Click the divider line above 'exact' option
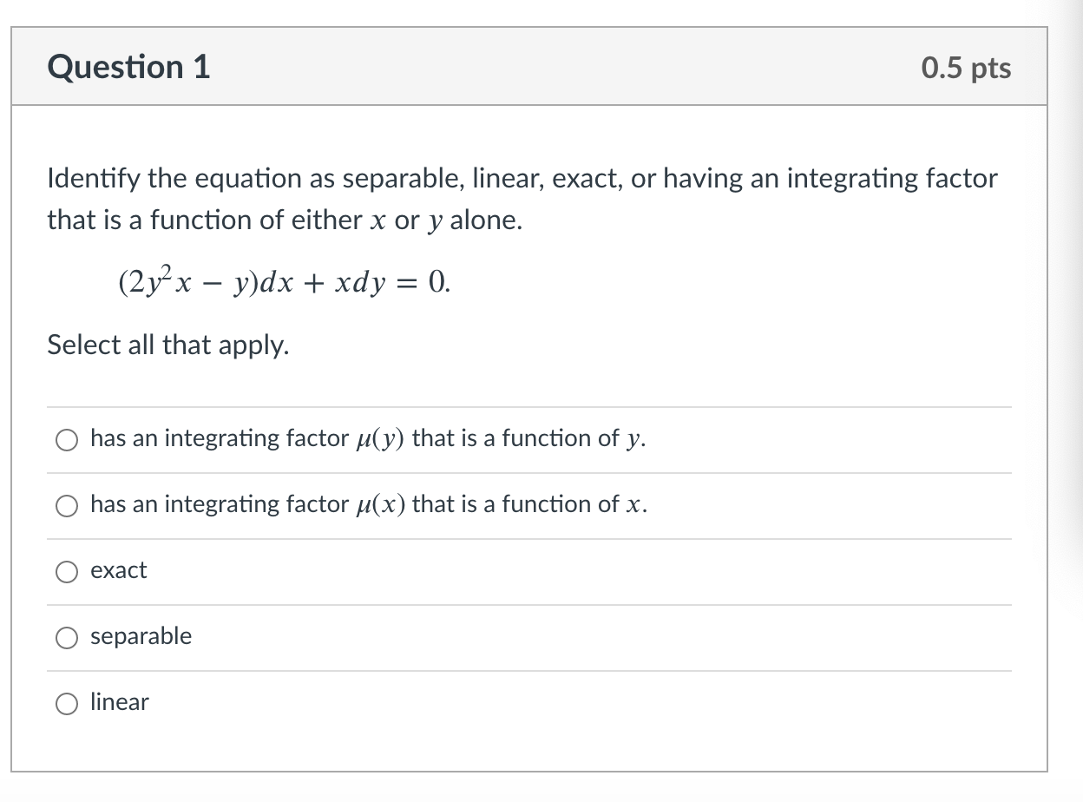The image size is (1083, 802). point(528,538)
